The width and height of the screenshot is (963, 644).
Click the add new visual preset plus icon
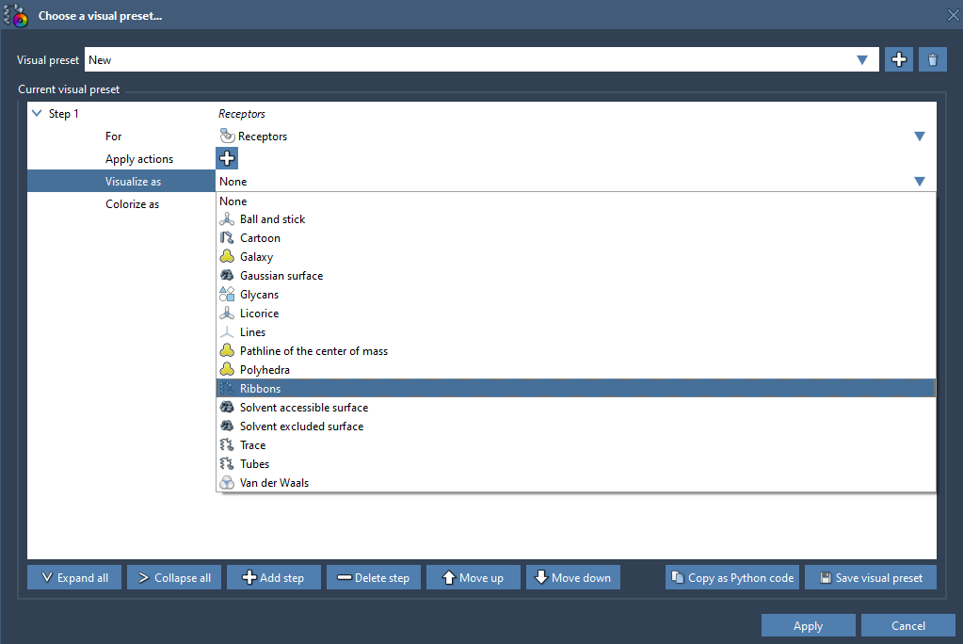coord(899,60)
